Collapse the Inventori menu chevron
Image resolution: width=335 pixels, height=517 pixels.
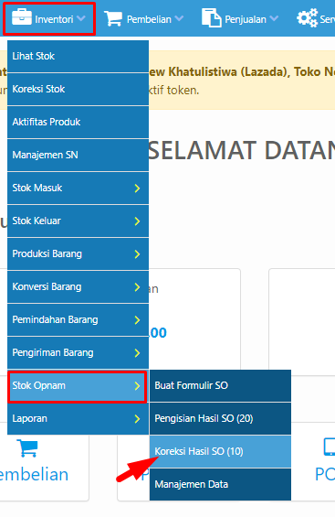coord(81,18)
